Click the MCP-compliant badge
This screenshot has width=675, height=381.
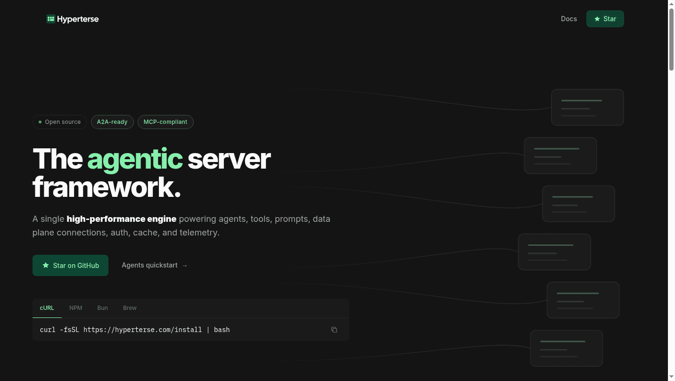pyautogui.click(x=165, y=122)
